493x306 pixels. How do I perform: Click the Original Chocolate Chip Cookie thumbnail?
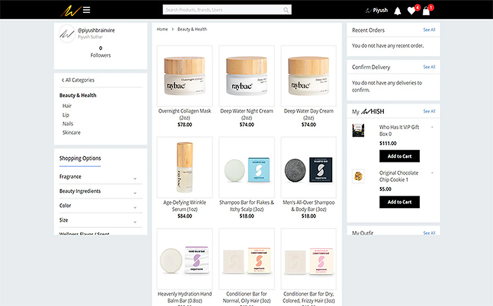click(358, 176)
